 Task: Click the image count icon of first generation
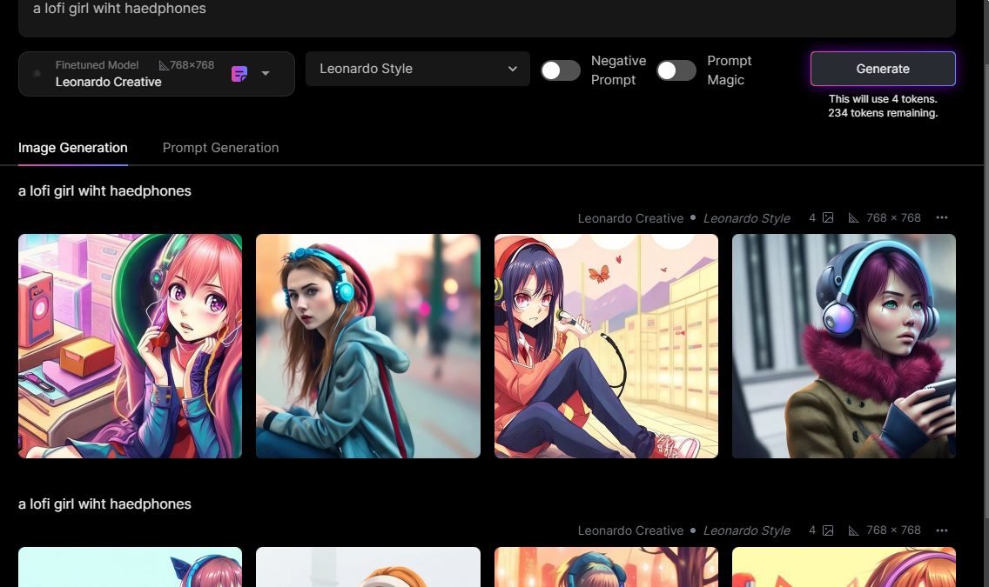click(x=828, y=217)
